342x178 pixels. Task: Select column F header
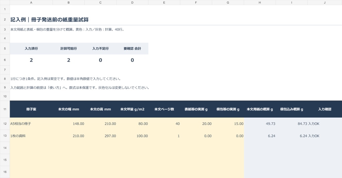pos(196,2)
